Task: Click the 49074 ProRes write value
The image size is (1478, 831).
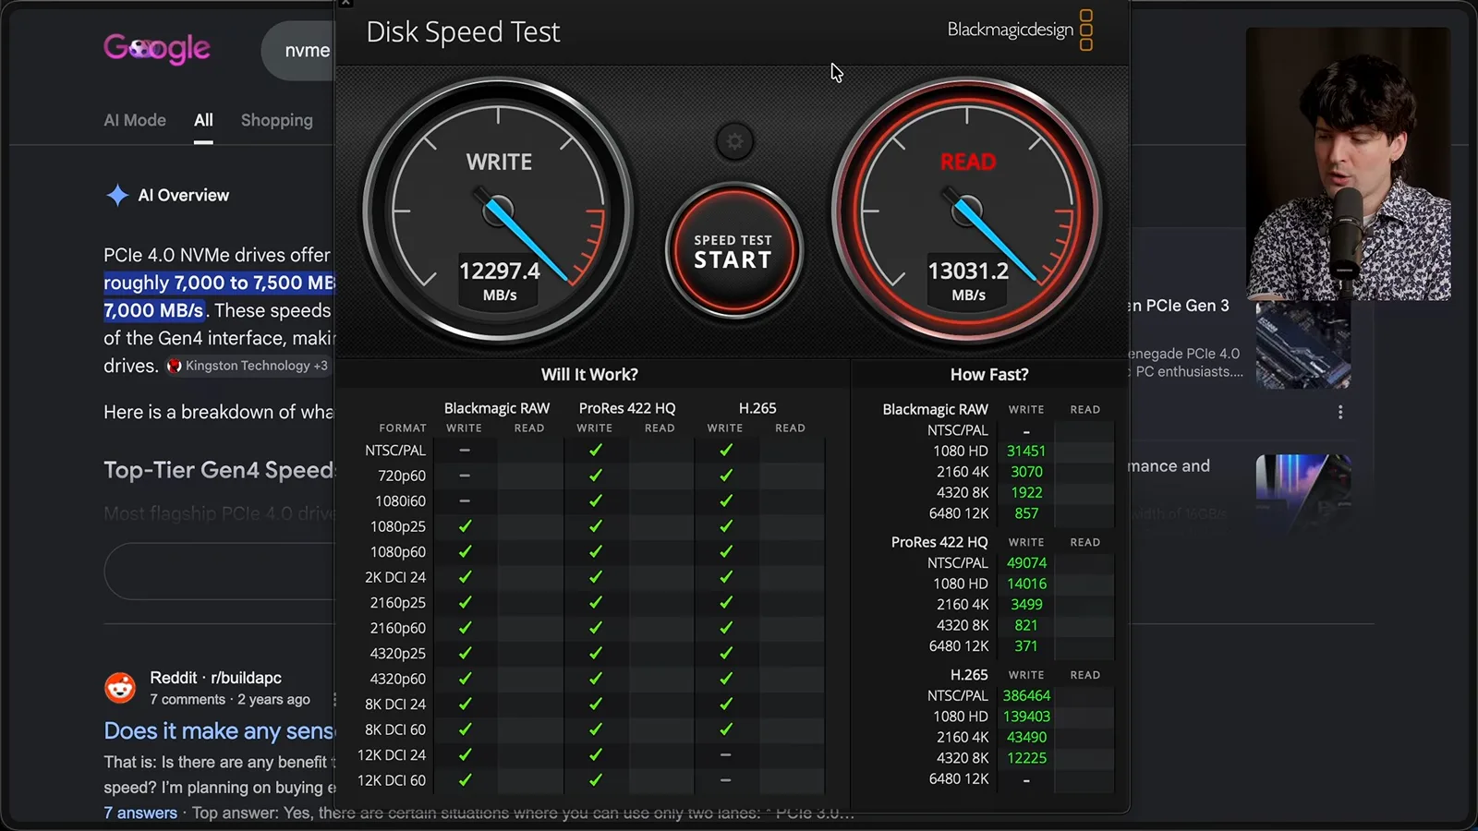Action: (1026, 563)
